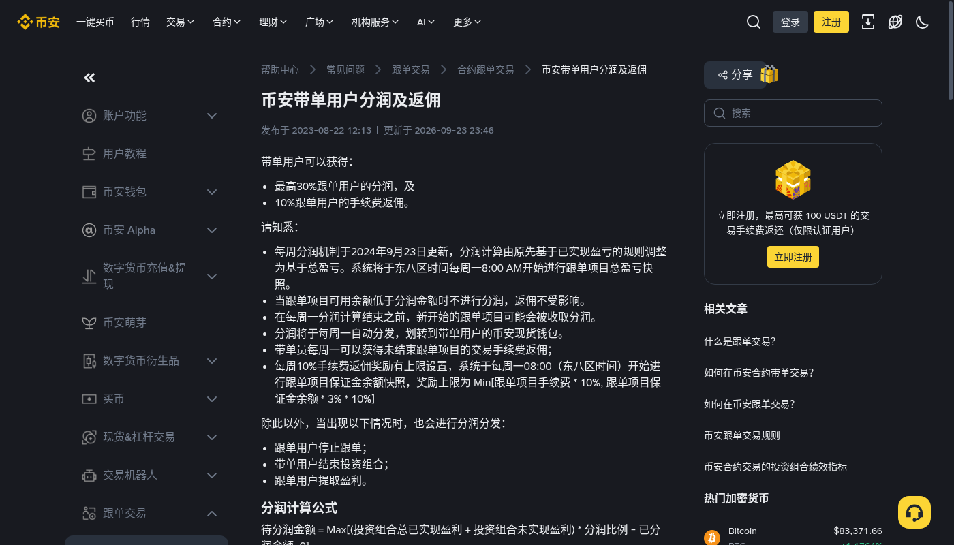This screenshot has width=954, height=545.
Task: Click the 买币 cash icon
Action: (89, 399)
